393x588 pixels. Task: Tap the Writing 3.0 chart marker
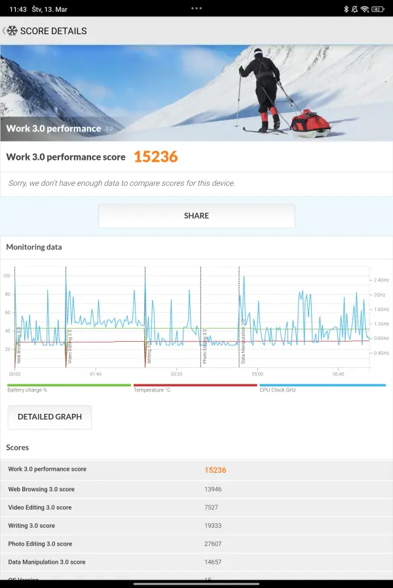[149, 351]
